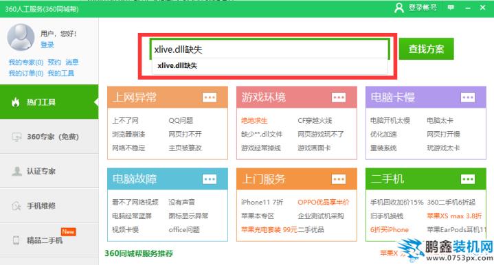Image resolution: width=494 pixels, height=265 pixels.
Task: Click the 二手机 card header
Action: click(425, 179)
